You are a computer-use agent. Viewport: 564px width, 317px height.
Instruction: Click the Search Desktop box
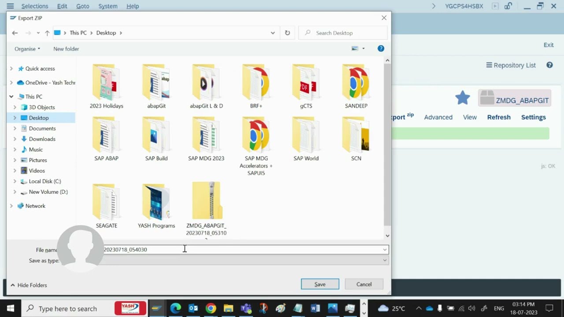(x=343, y=33)
